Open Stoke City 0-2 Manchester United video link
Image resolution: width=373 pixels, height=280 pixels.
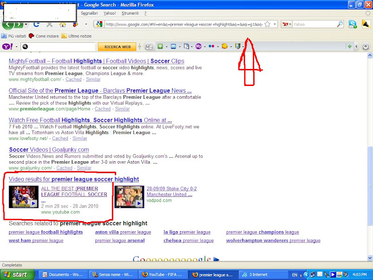click(171, 191)
